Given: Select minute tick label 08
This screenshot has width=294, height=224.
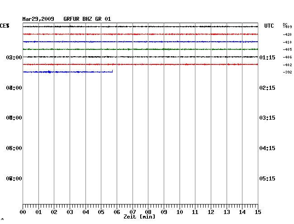Looking at the screenshot, I should 148,212.
